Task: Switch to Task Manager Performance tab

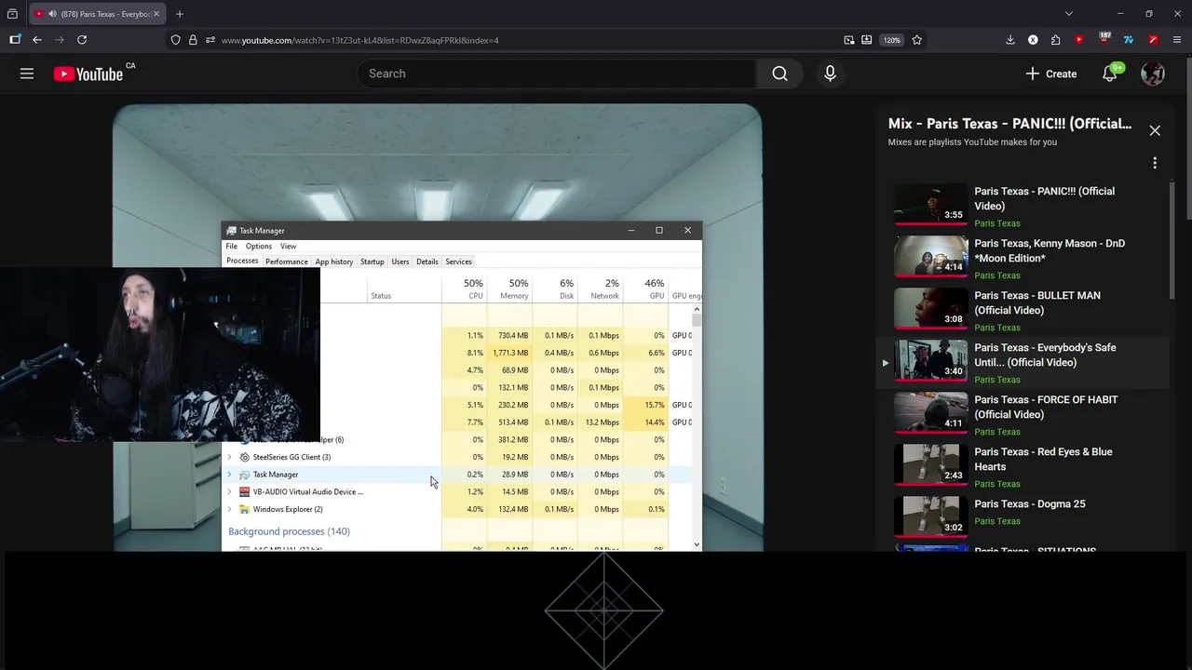Action: pos(287,261)
